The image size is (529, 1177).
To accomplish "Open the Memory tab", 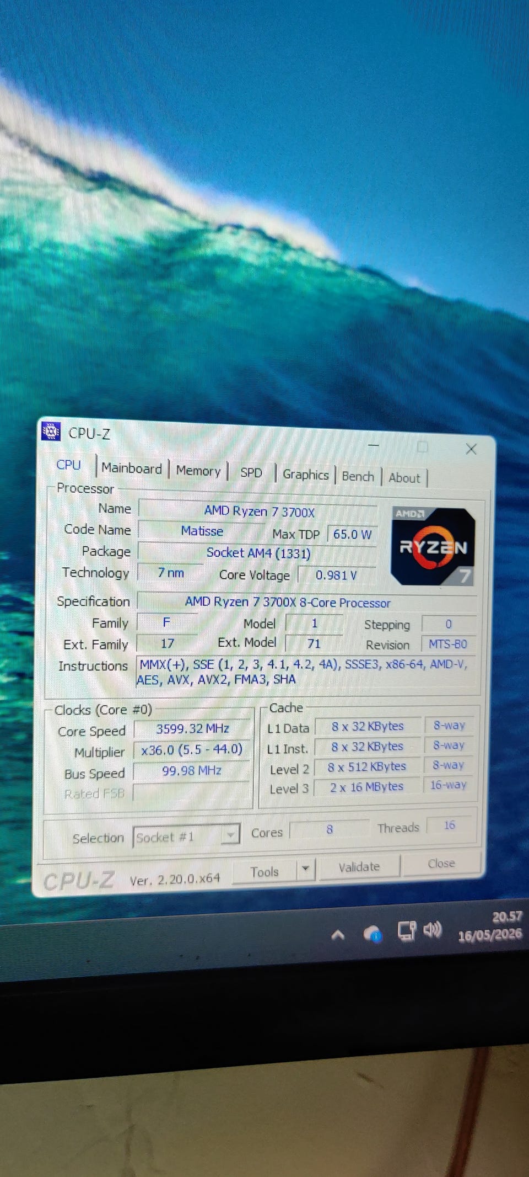I will (198, 471).
